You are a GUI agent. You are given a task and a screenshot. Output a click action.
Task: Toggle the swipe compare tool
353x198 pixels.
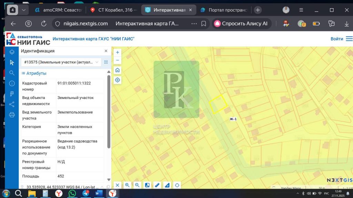pos(147,185)
